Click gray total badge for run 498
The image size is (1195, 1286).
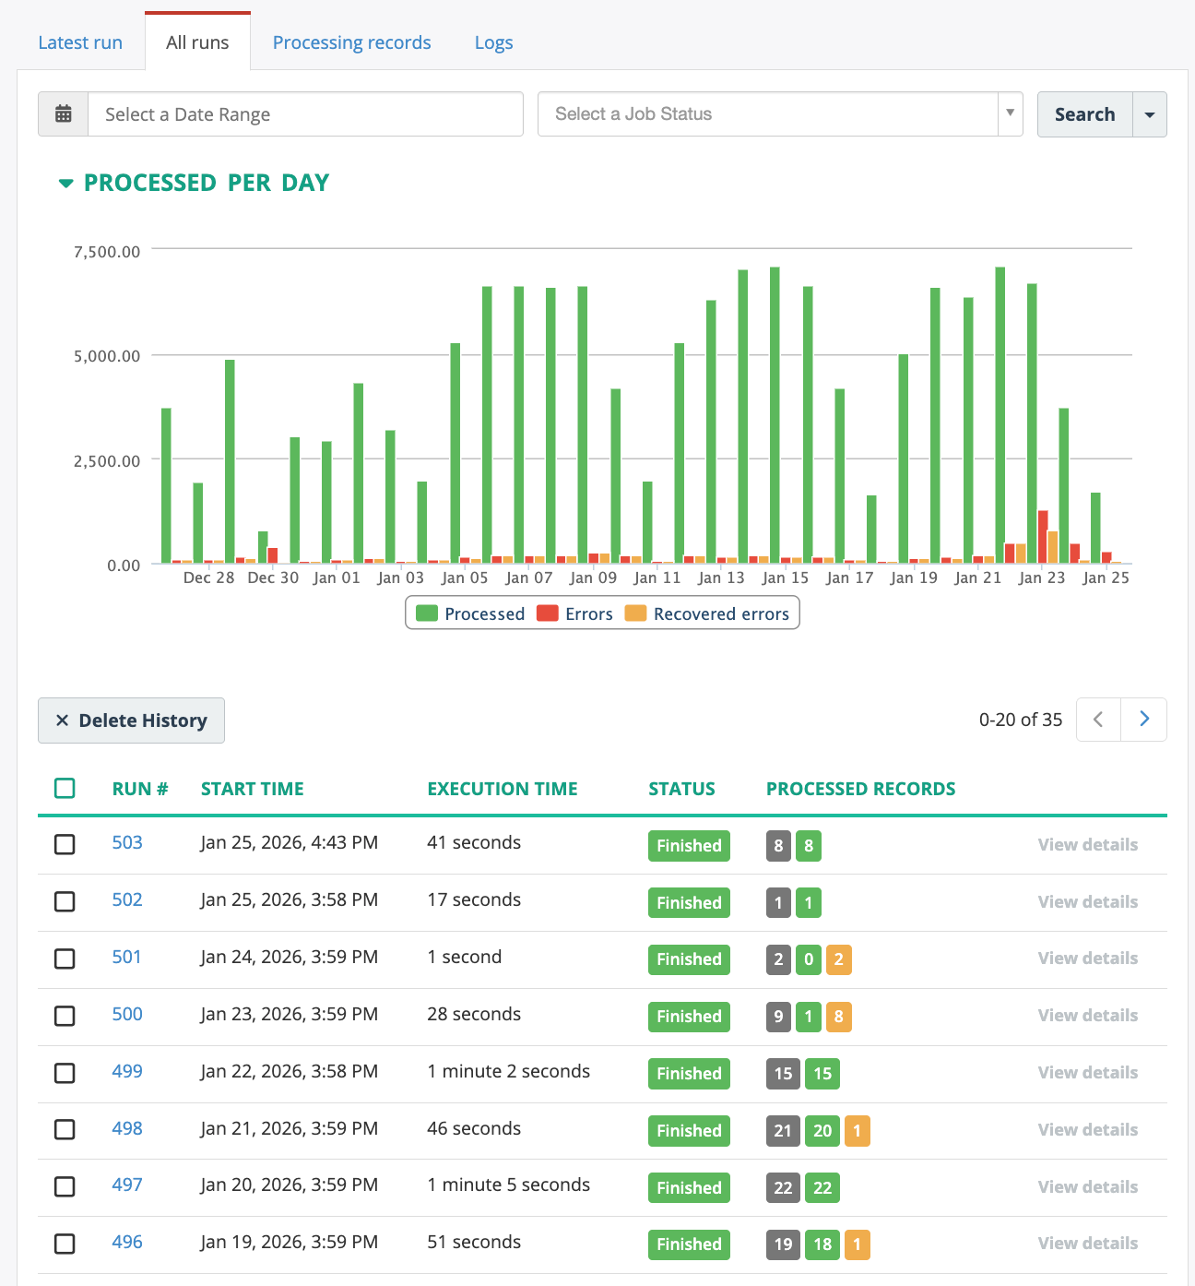783,1131
